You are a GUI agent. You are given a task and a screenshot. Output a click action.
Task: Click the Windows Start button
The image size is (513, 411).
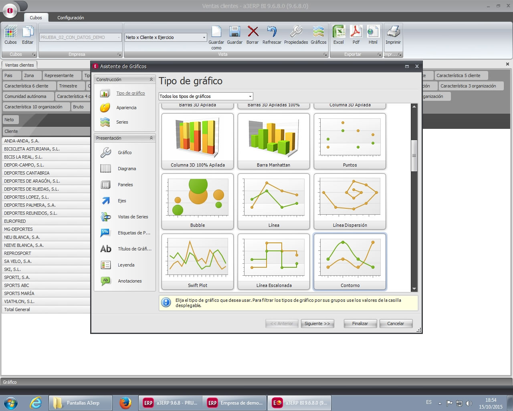coord(10,403)
